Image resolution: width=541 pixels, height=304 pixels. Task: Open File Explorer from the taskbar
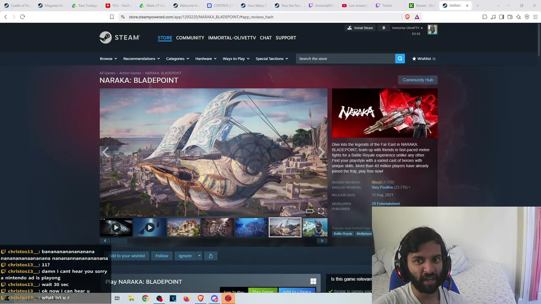pos(131,299)
